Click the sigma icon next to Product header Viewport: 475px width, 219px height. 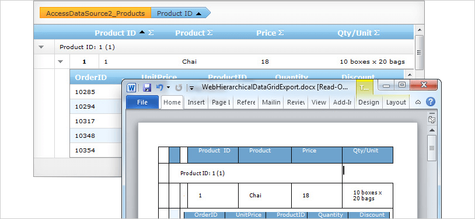(209, 33)
